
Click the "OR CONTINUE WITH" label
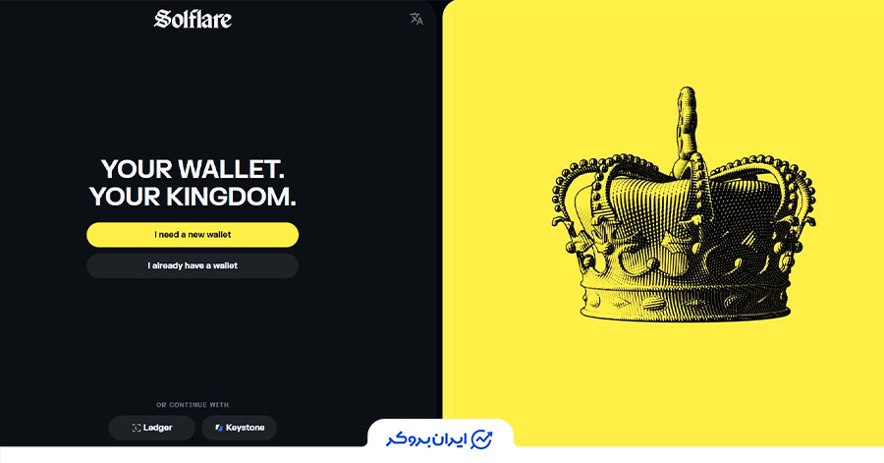193,405
